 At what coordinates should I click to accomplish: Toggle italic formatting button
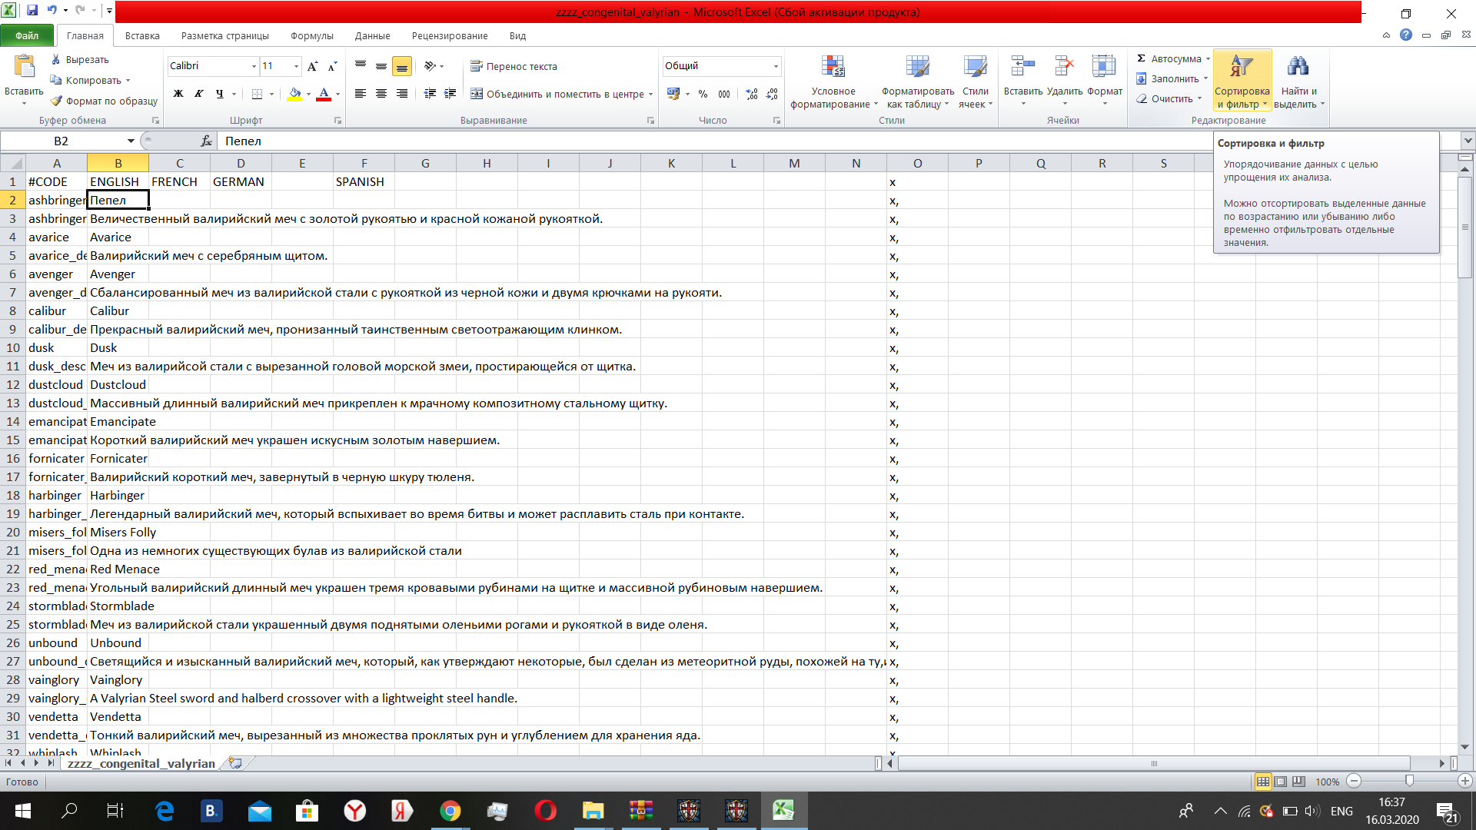click(x=199, y=94)
